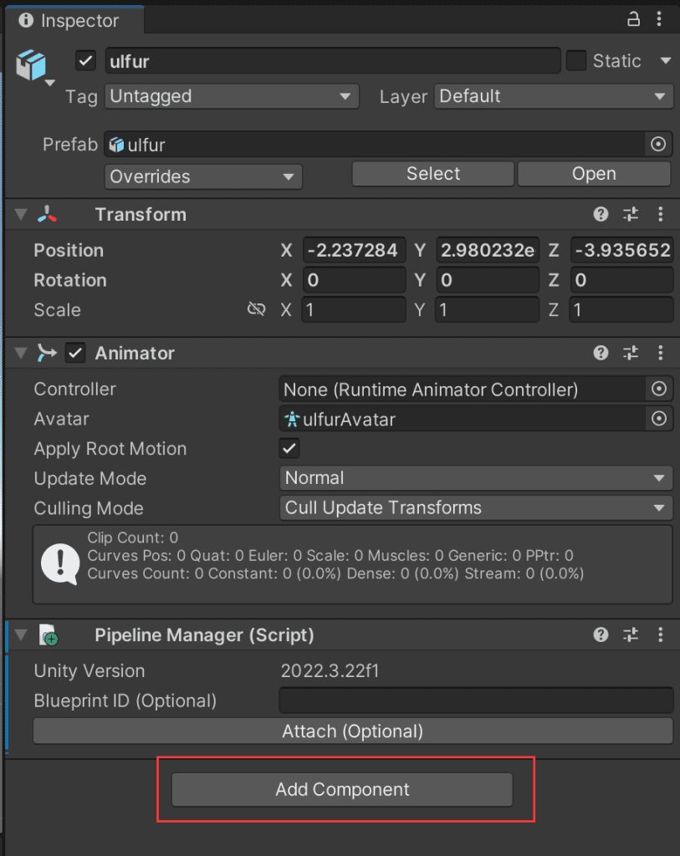Click the Blueprint ID input field
Image resolution: width=680 pixels, height=856 pixels.
click(475, 701)
